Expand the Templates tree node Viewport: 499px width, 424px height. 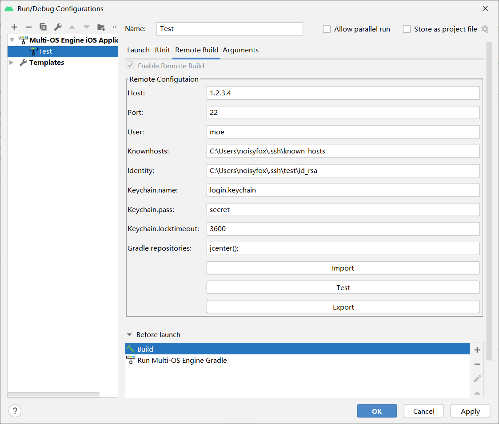click(x=12, y=62)
